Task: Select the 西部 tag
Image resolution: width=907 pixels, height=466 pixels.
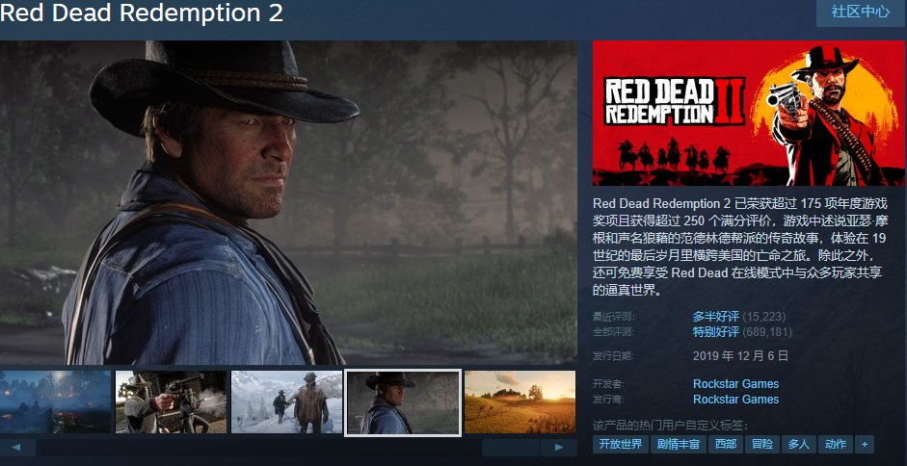Action: 726,444
